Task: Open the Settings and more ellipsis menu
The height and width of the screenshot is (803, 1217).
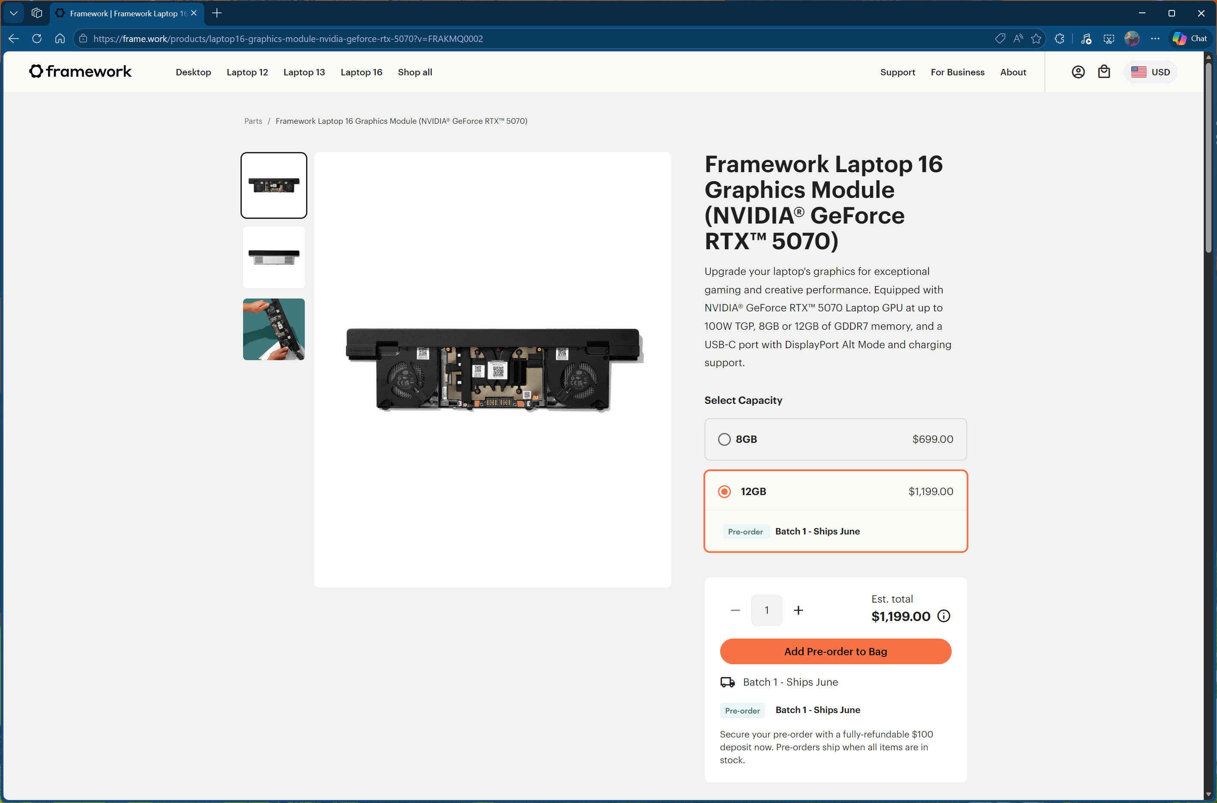Action: (1155, 39)
